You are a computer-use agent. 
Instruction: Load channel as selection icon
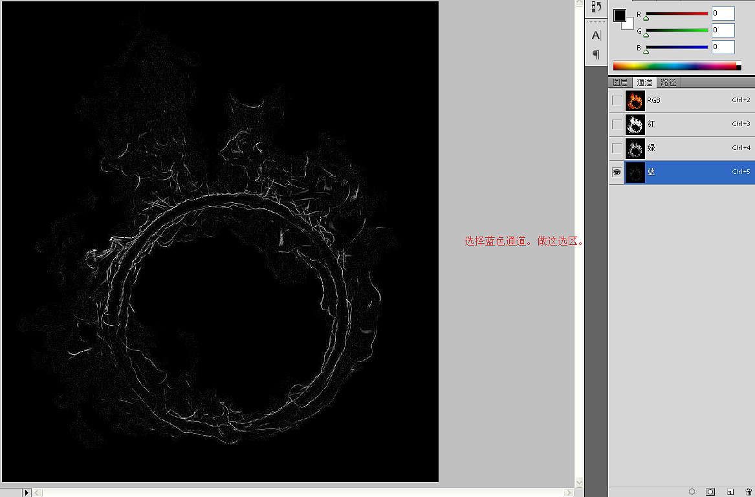click(x=692, y=492)
